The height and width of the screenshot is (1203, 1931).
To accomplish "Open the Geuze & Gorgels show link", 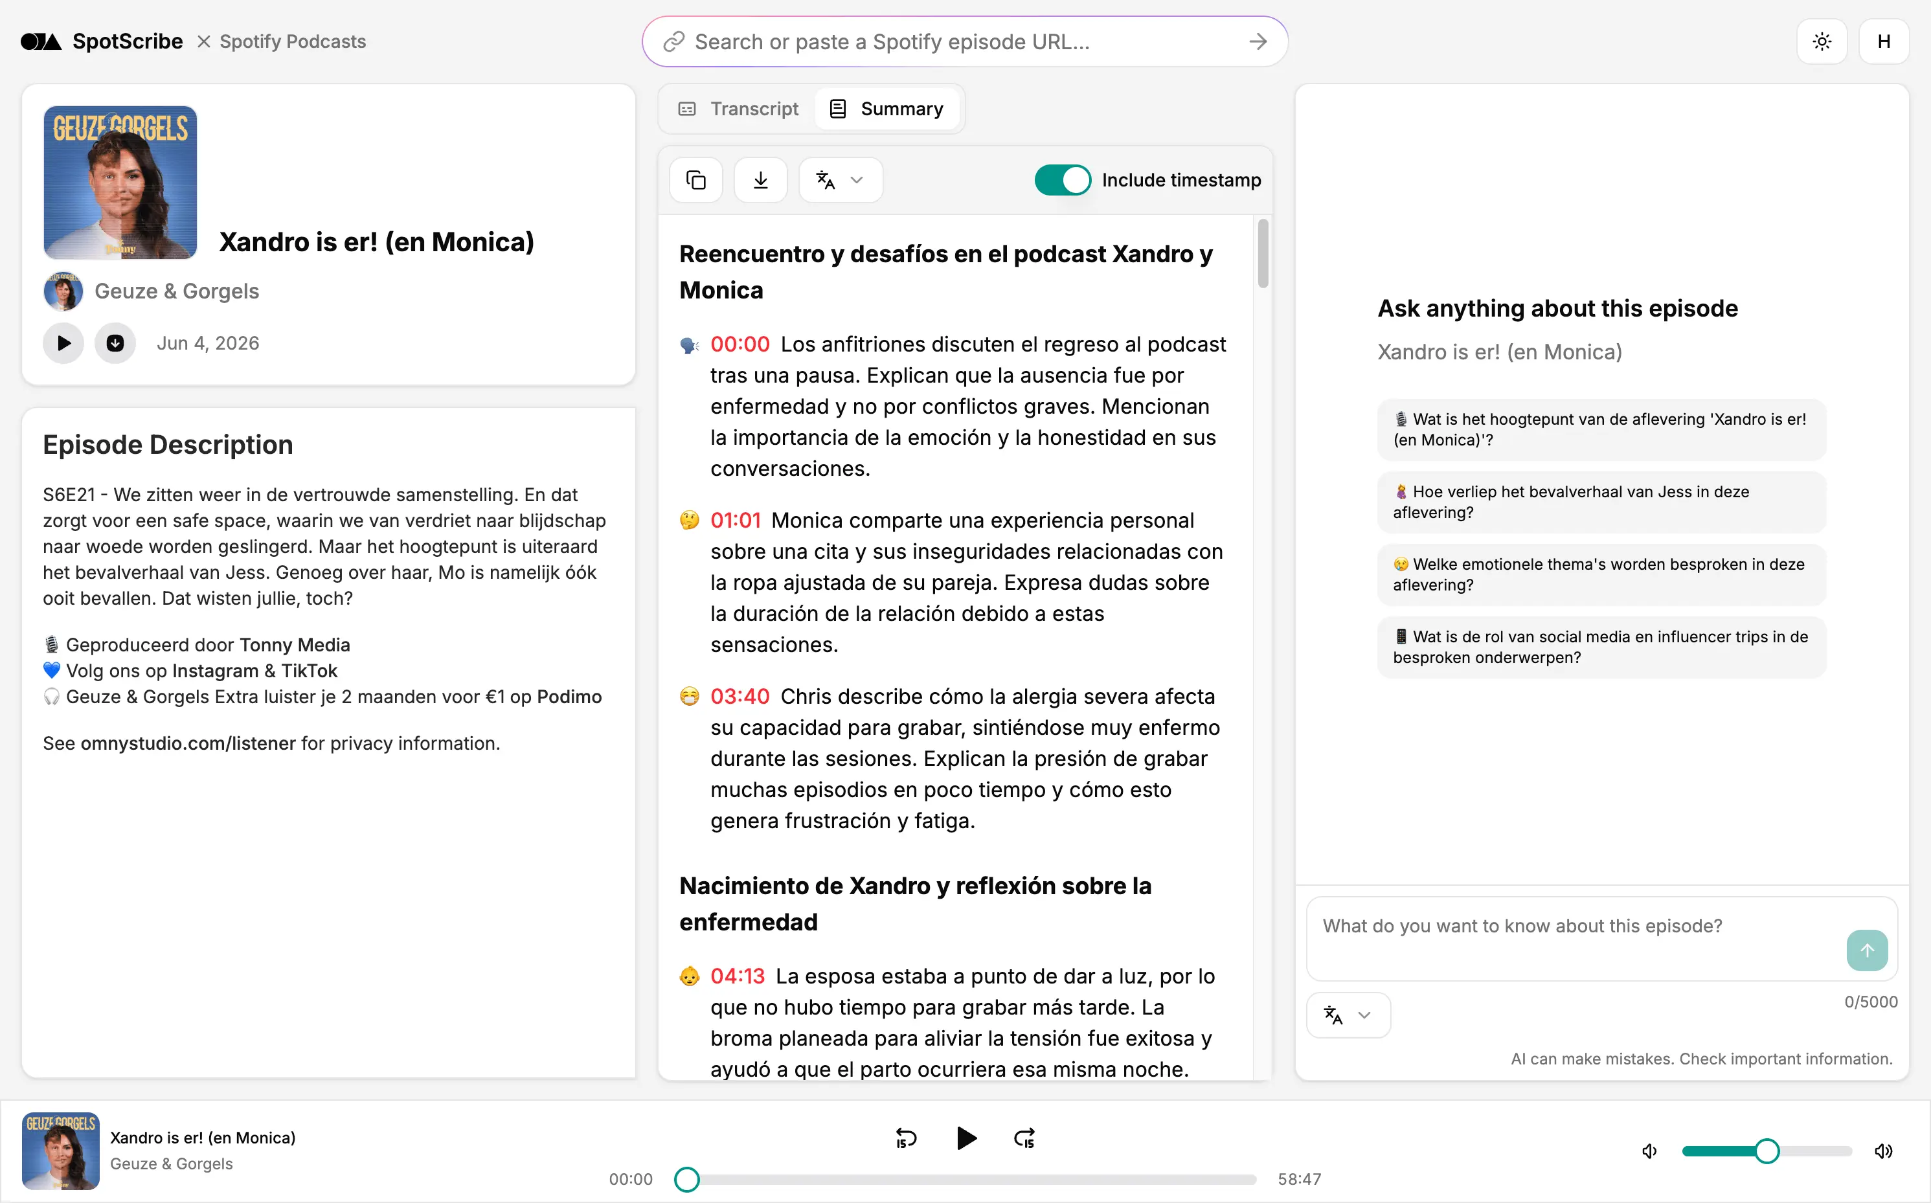I will (177, 291).
